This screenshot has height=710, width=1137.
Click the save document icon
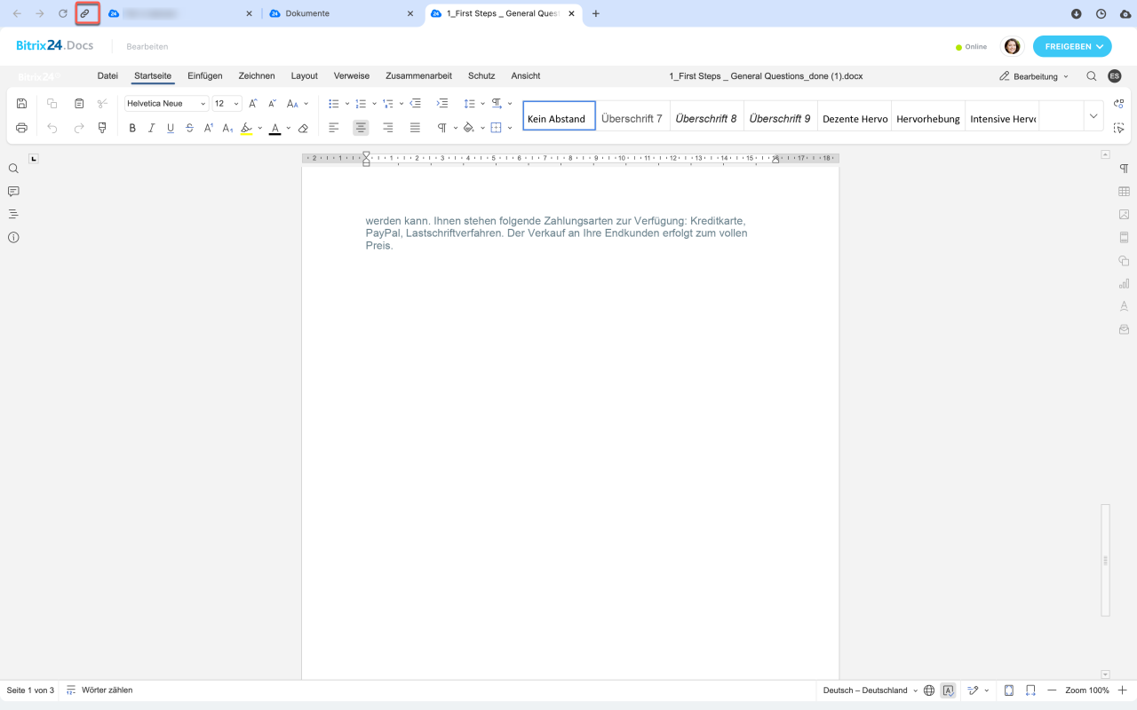click(x=22, y=104)
